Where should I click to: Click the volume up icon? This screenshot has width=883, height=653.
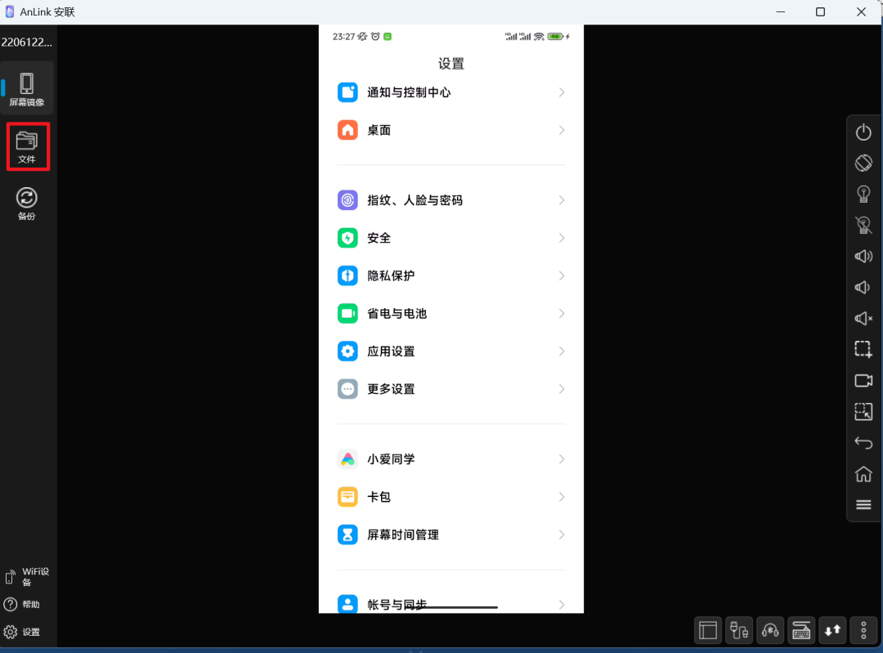tap(863, 256)
